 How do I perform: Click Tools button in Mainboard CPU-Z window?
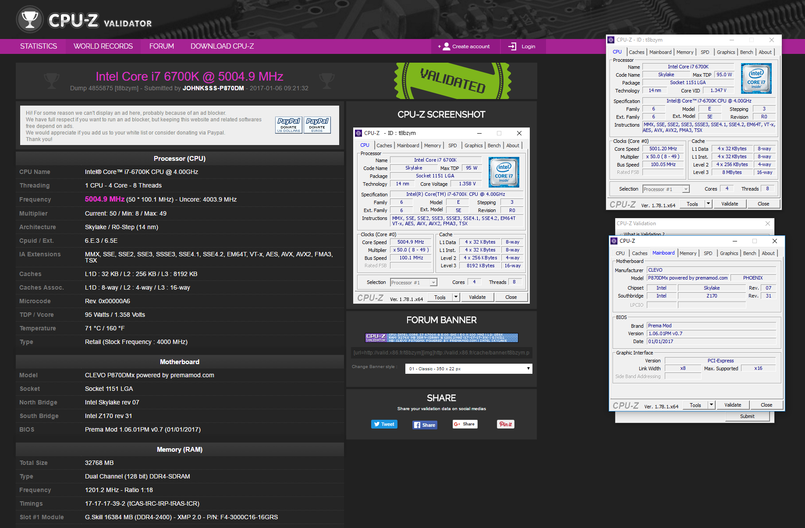click(x=695, y=405)
